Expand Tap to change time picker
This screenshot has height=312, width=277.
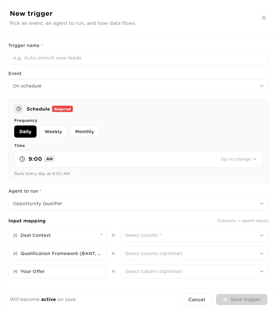pyautogui.click(x=238, y=159)
